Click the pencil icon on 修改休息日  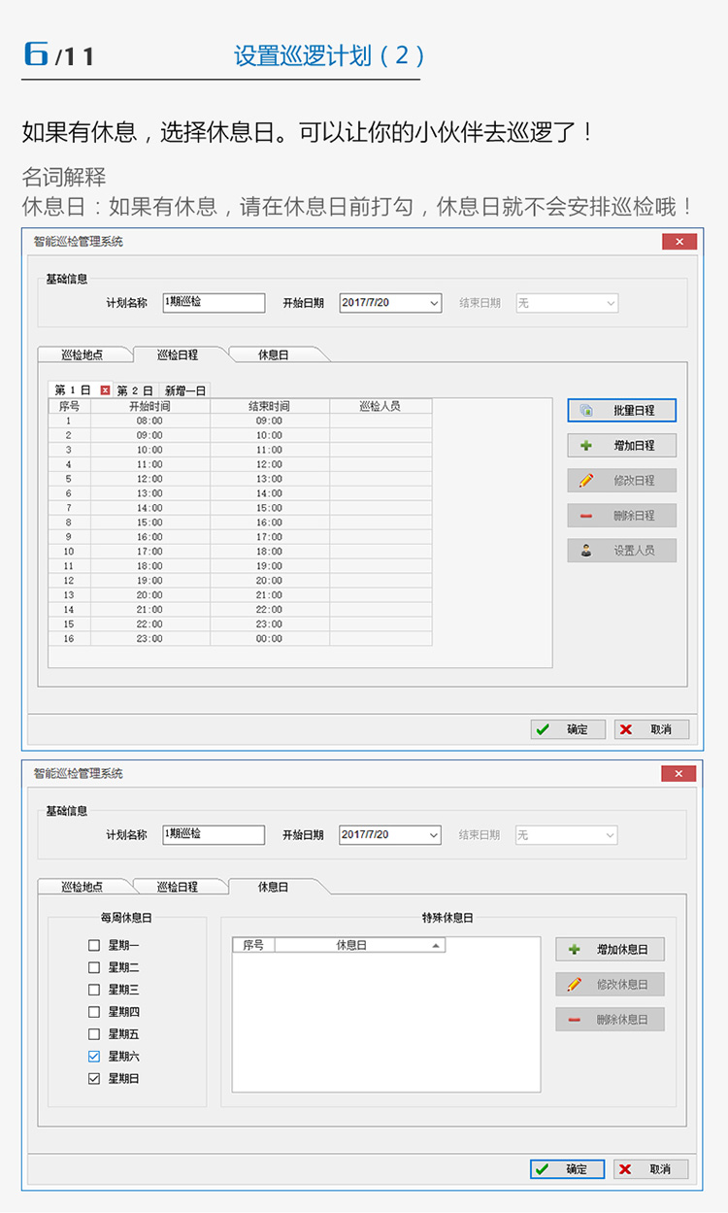click(575, 985)
